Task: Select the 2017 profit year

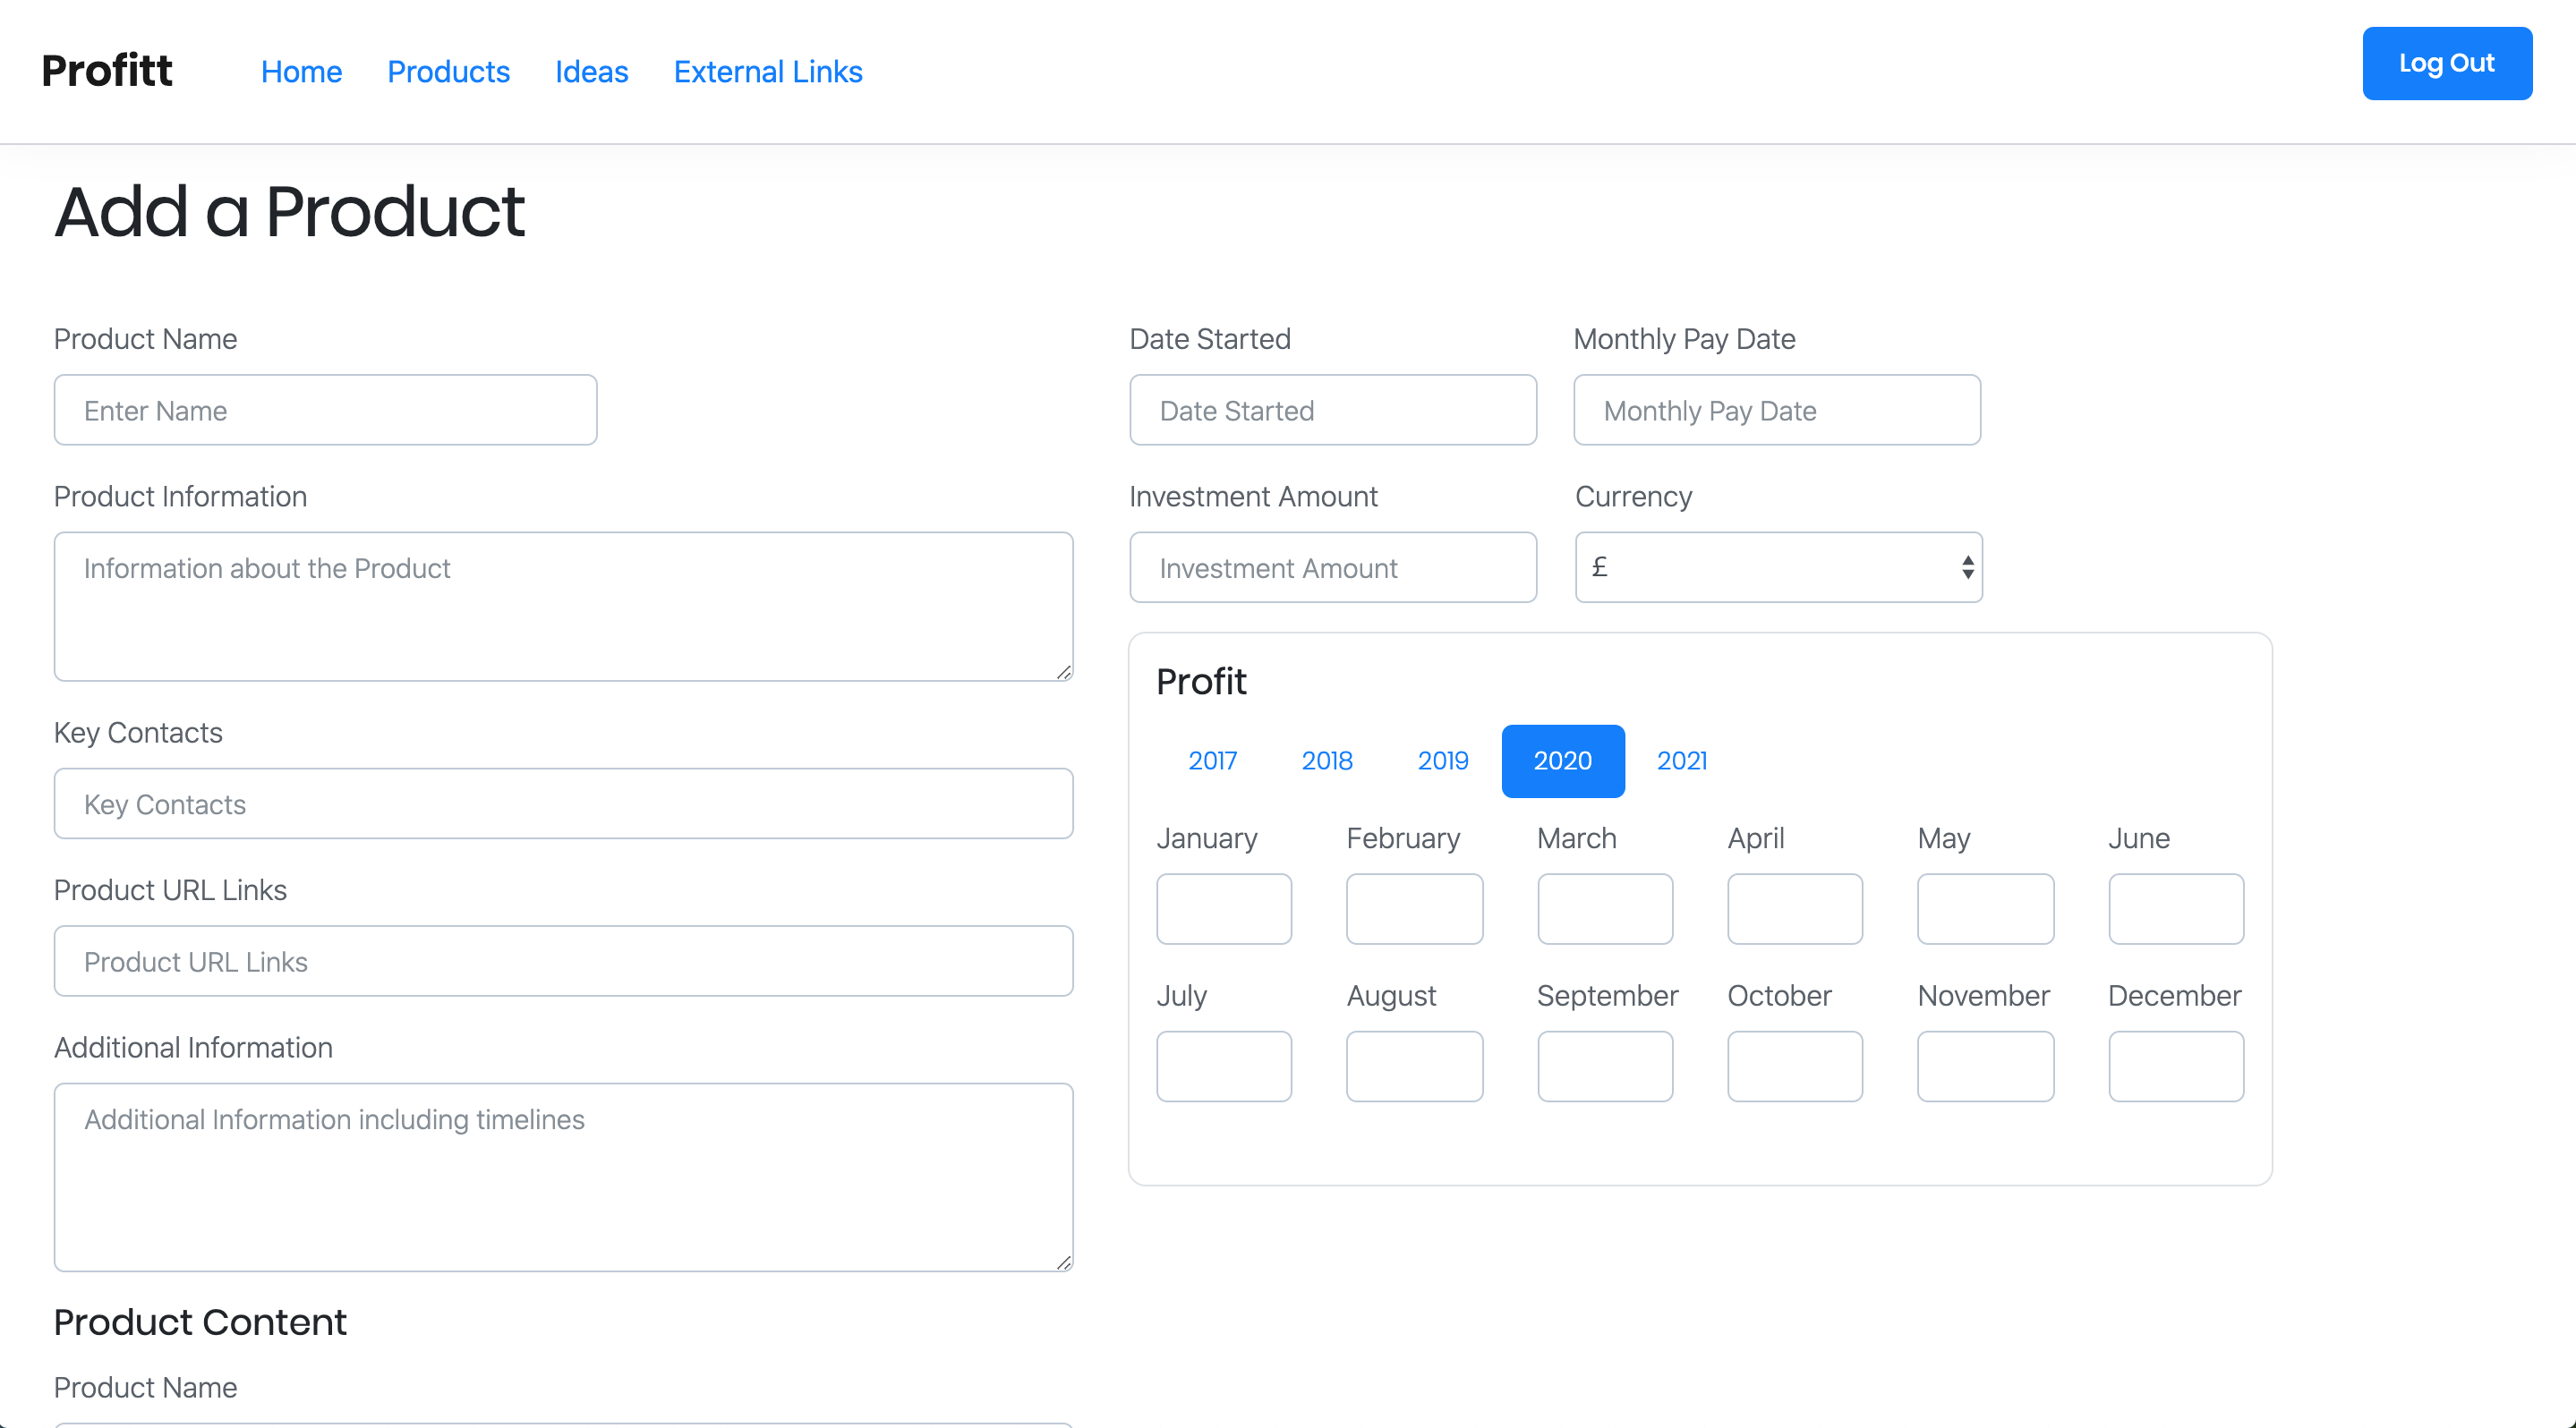Action: [x=1212, y=761]
